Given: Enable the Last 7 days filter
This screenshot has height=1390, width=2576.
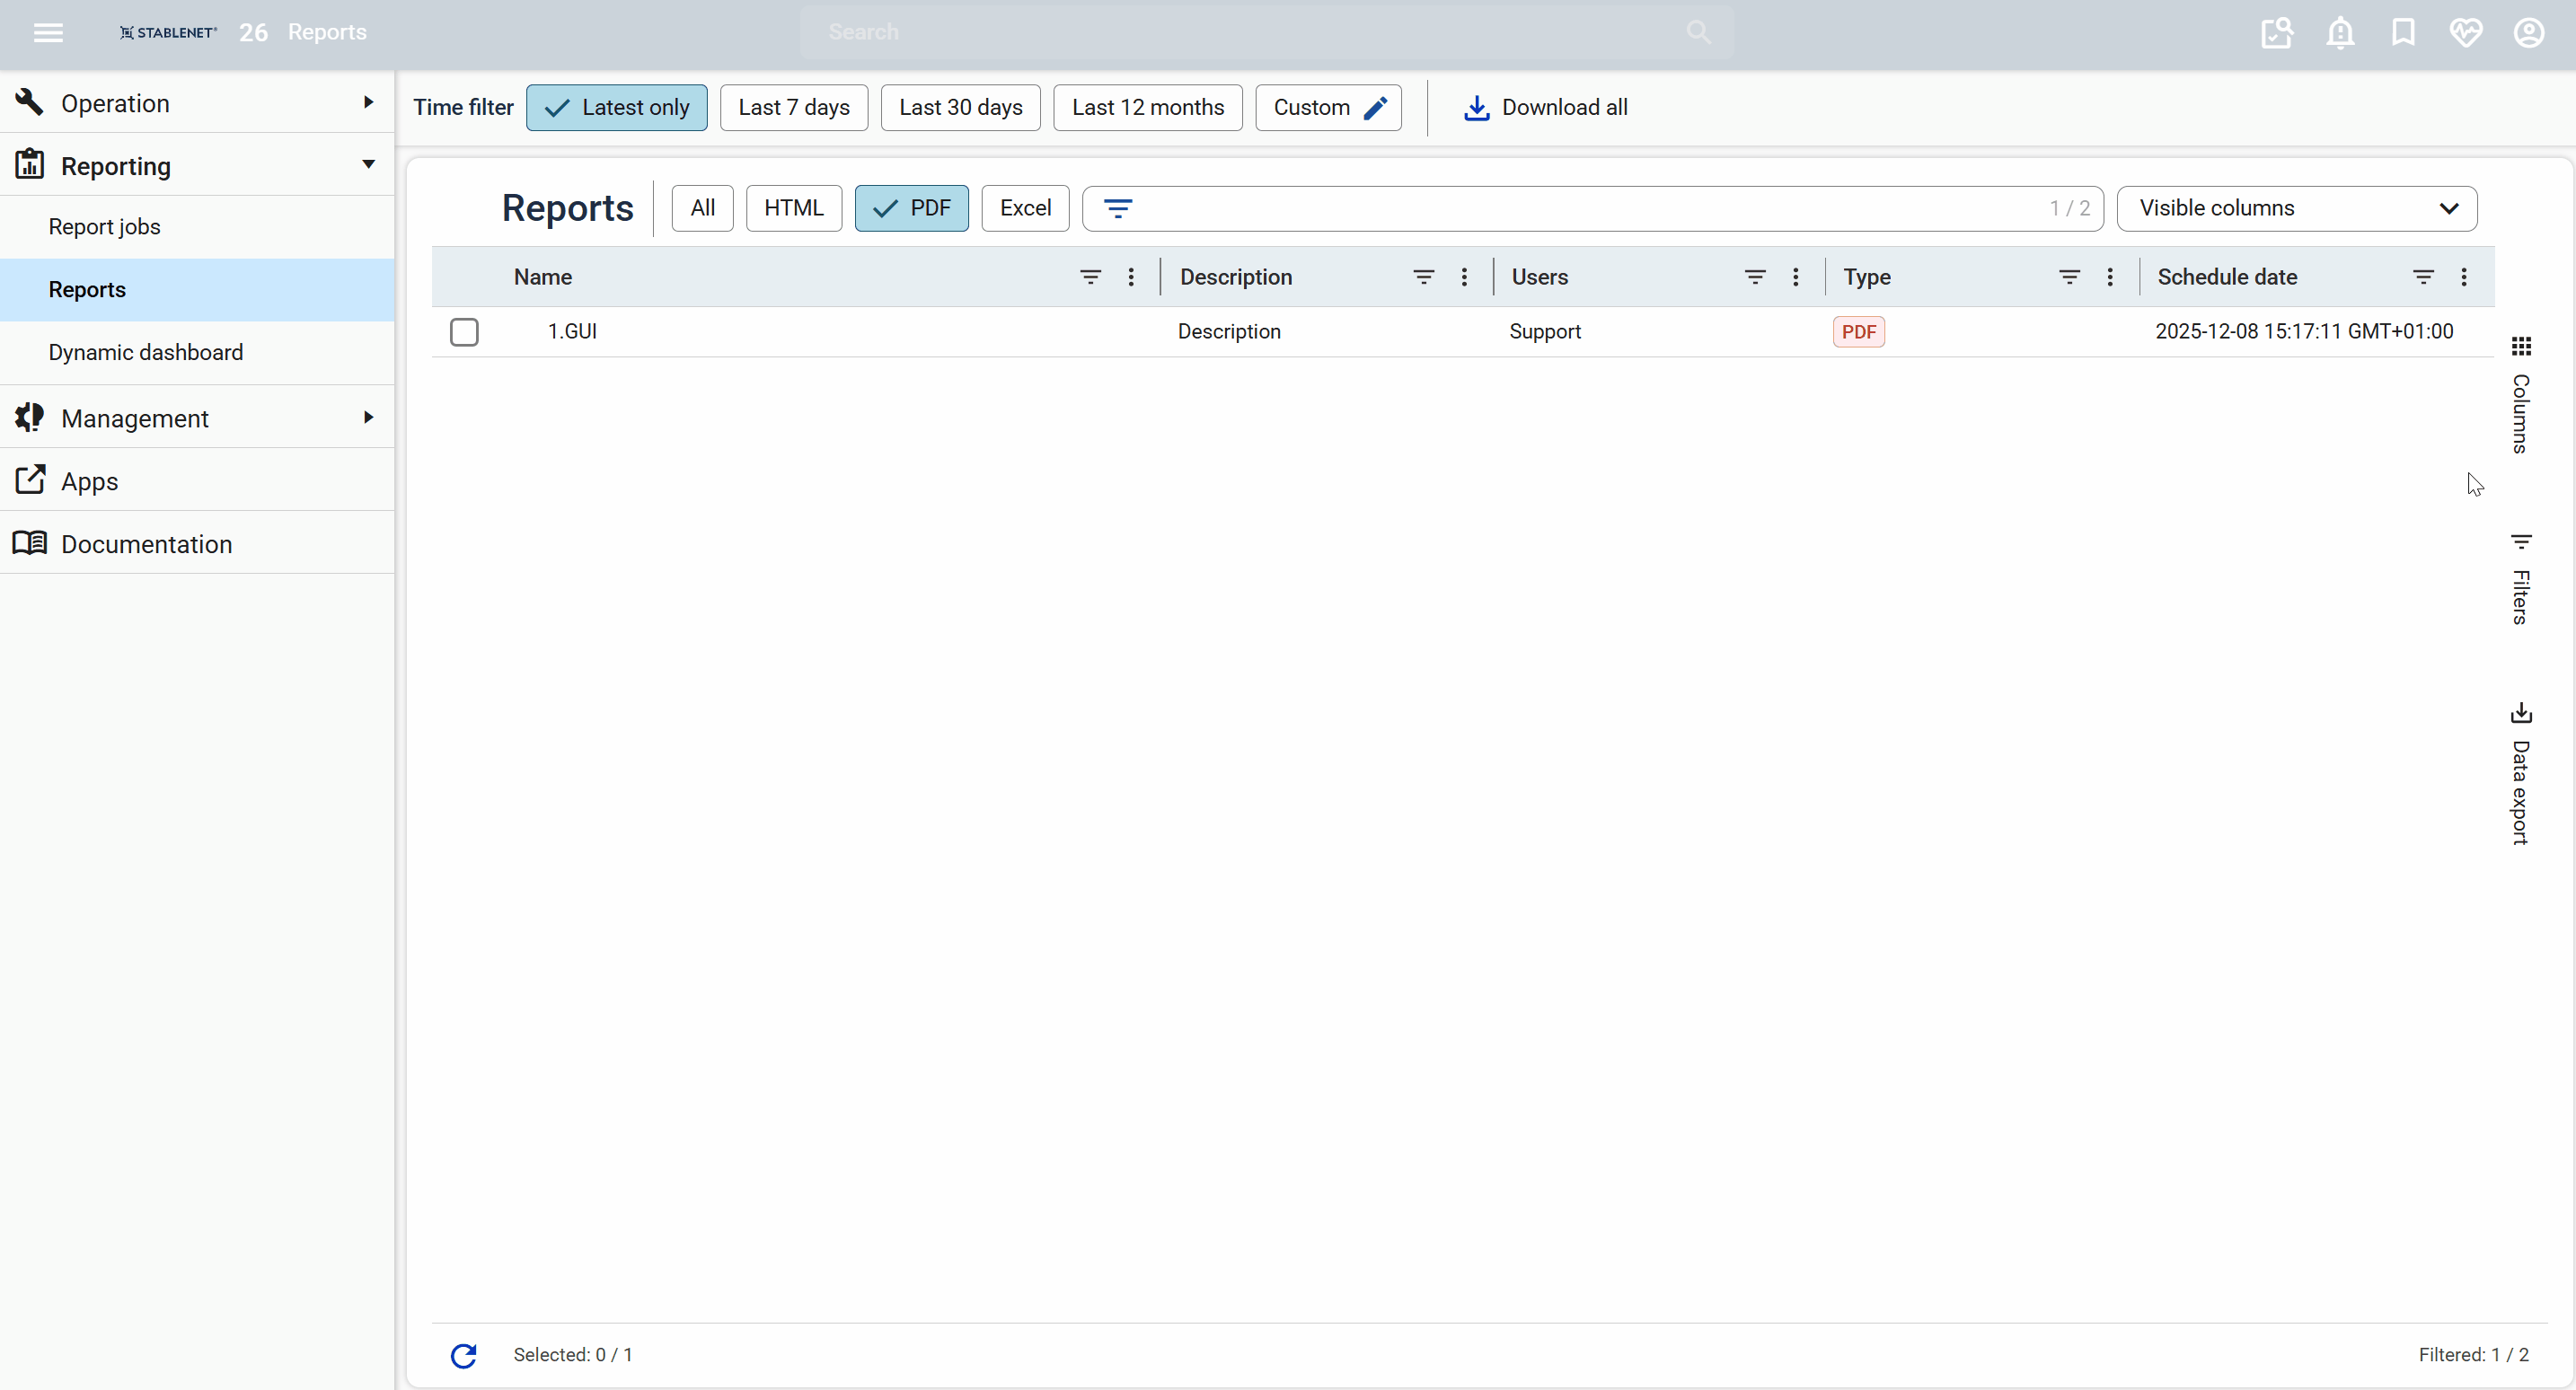Looking at the screenshot, I should (793, 107).
